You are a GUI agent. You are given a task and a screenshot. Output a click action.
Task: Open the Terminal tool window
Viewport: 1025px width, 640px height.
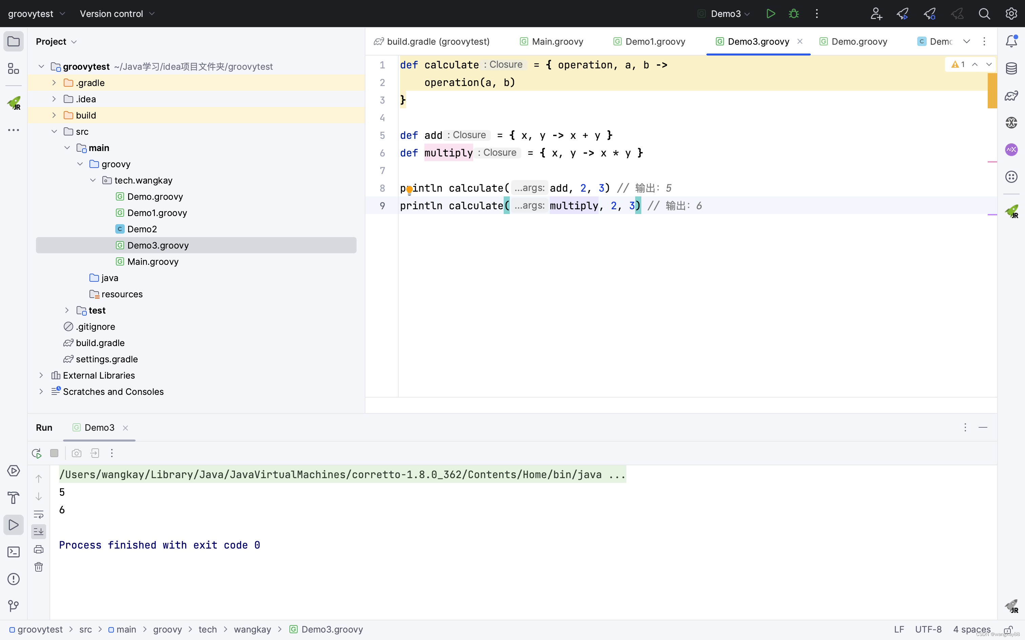[x=14, y=552]
